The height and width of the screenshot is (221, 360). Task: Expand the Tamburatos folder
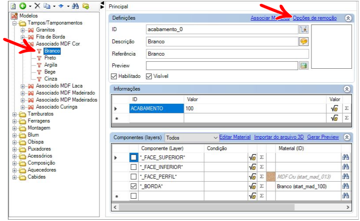[14, 114]
